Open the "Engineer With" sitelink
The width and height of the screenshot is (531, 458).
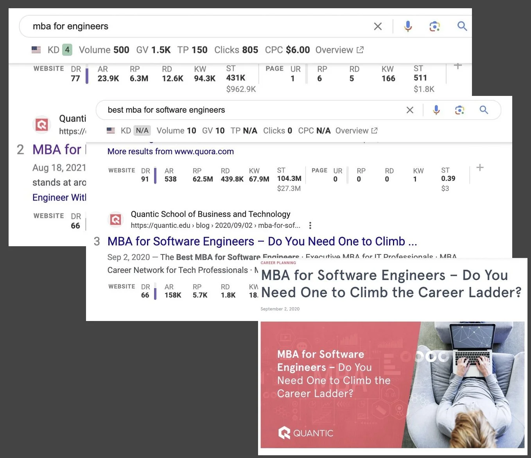(59, 197)
